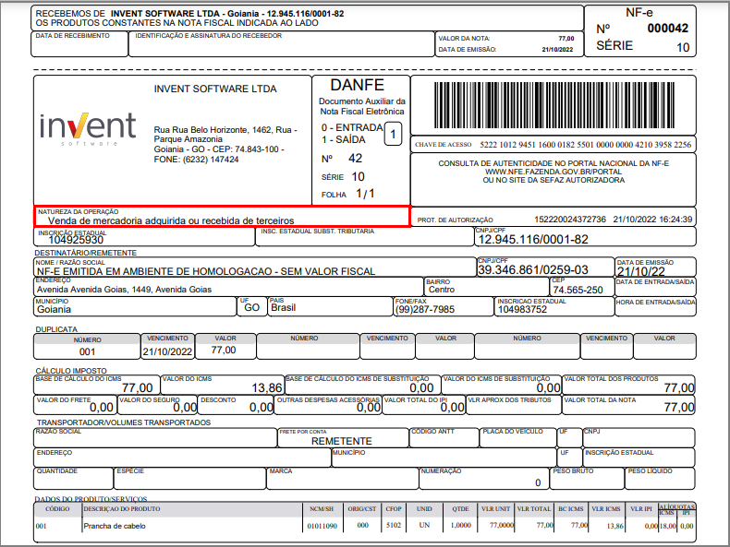Click the NF-e number 000042
This screenshot has width=730, height=547.
coord(667,29)
